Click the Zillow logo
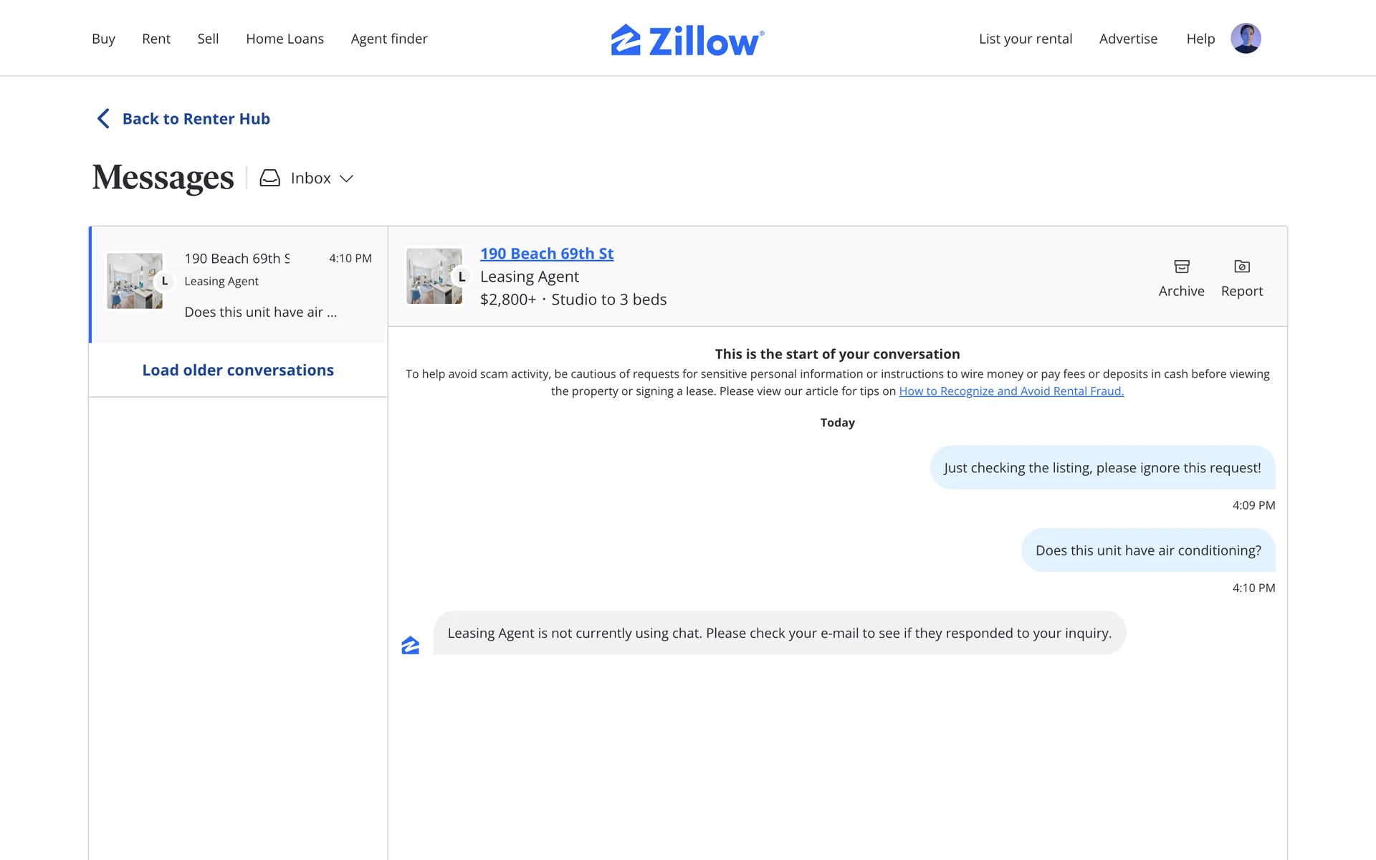Viewport: 1376px width, 860px height. pyautogui.click(x=687, y=40)
